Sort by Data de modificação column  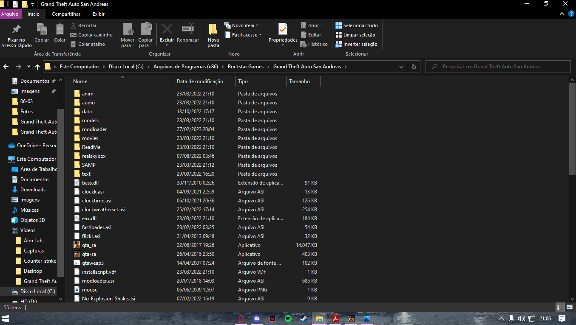[204, 81]
